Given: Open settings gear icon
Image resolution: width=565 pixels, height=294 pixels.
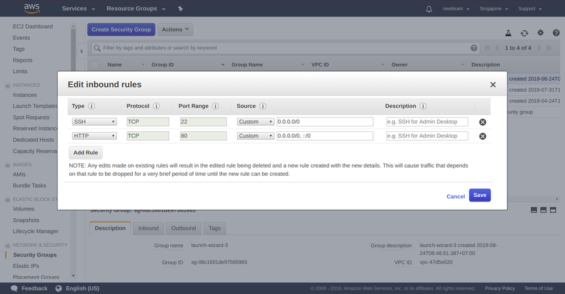Looking at the screenshot, I should [x=540, y=33].
